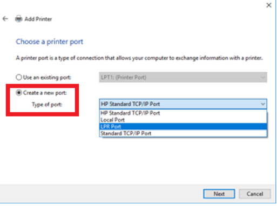The width and height of the screenshot is (277, 206).
Task: Click the Type of port label
Action: [x=47, y=105]
